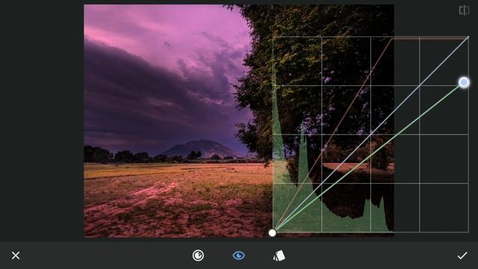478x269 pixels.
Task: Apply the curves edit with the checkmark
Action: pos(462,256)
